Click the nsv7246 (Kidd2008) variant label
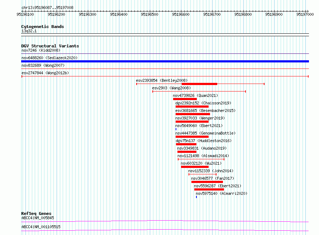319x235 pixels. point(41,50)
